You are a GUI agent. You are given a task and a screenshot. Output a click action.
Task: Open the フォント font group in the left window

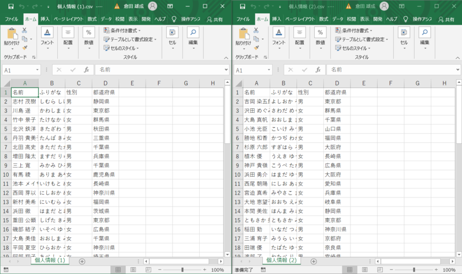tap(47, 38)
